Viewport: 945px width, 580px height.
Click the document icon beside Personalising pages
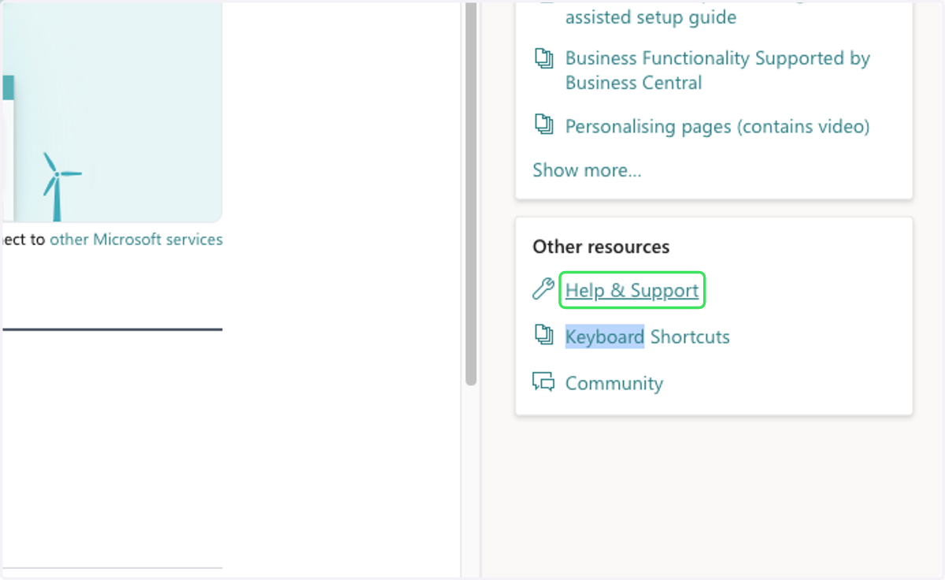[543, 125]
